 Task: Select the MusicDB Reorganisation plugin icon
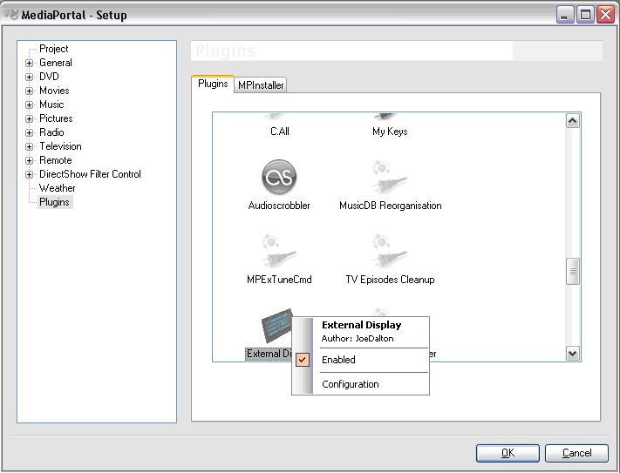coord(390,178)
